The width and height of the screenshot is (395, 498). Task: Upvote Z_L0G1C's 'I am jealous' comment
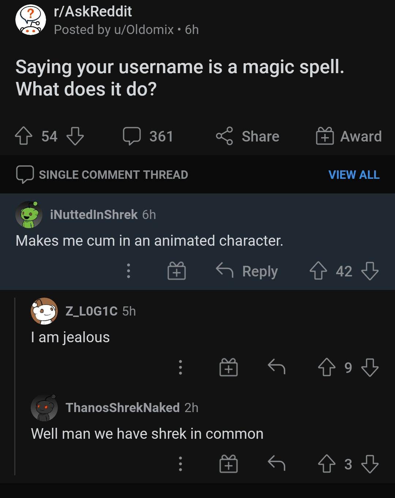tap(327, 367)
